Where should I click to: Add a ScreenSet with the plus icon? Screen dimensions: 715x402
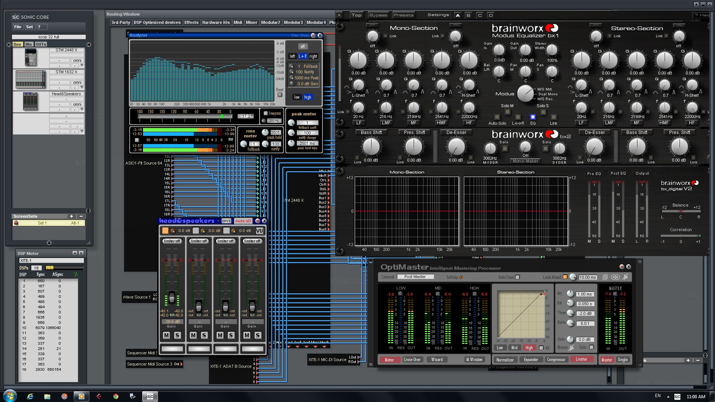[71, 216]
